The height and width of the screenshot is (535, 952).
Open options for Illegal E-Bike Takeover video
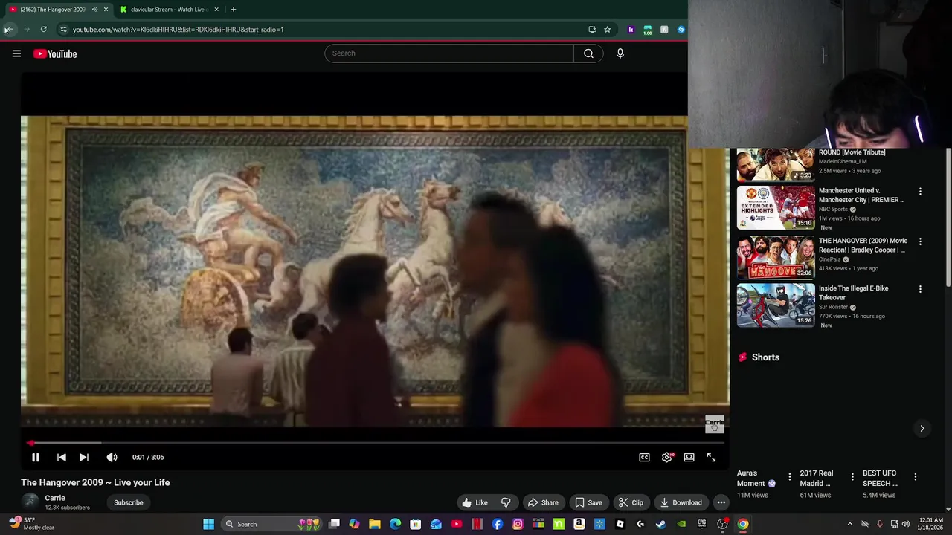(x=920, y=289)
